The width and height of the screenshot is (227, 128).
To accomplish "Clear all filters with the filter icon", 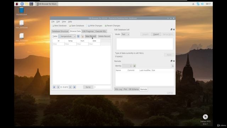I will (x=83, y=36).
